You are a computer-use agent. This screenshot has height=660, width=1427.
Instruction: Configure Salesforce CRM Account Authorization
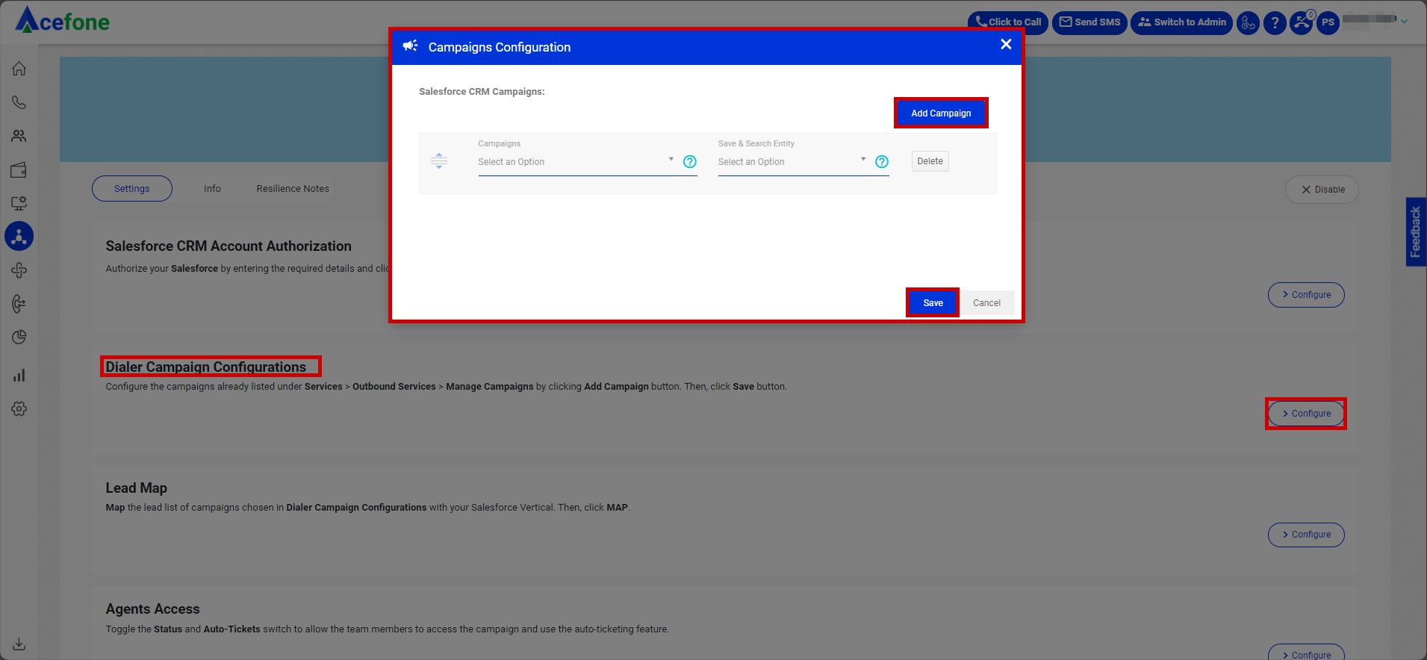tap(1306, 295)
